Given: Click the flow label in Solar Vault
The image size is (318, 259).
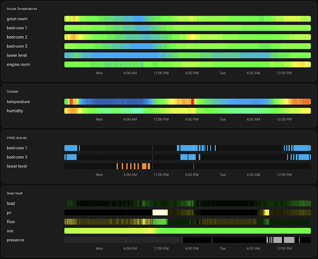Looking at the screenshot, I should click(11, 222).
